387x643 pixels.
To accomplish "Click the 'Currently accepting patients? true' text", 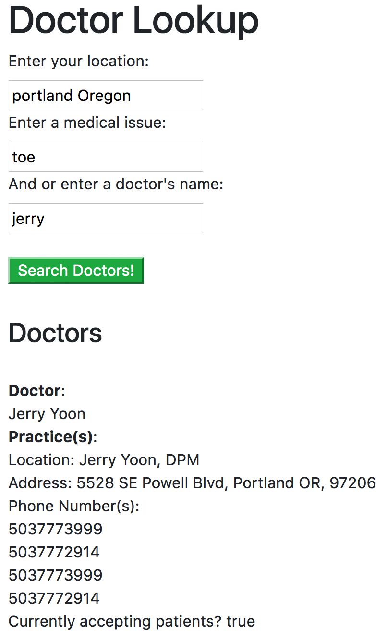I will point(131,621).
